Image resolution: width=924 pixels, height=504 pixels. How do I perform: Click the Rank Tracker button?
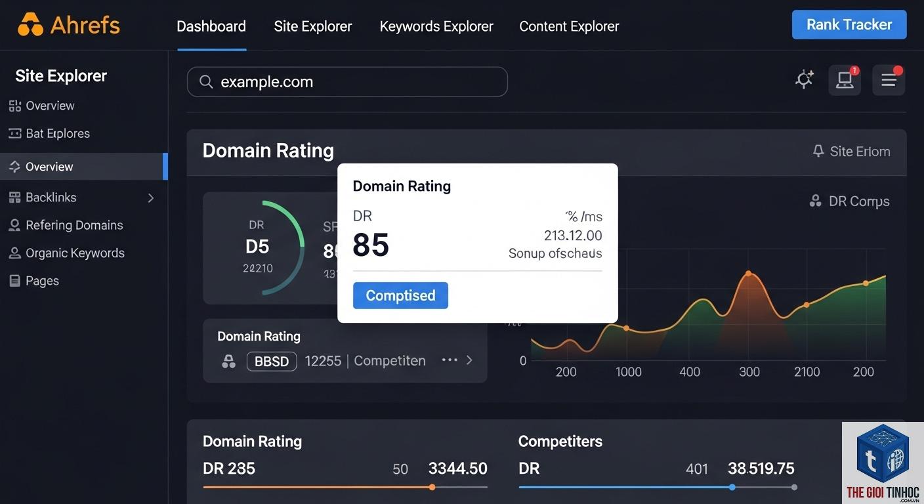tap(849, 25)
